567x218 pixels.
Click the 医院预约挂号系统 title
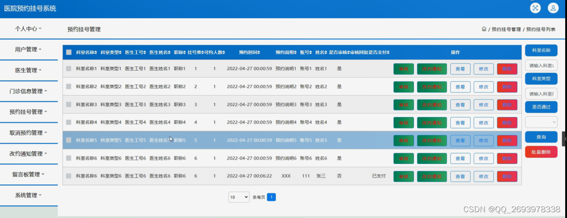pyautogui.click(x=30, y=8)
